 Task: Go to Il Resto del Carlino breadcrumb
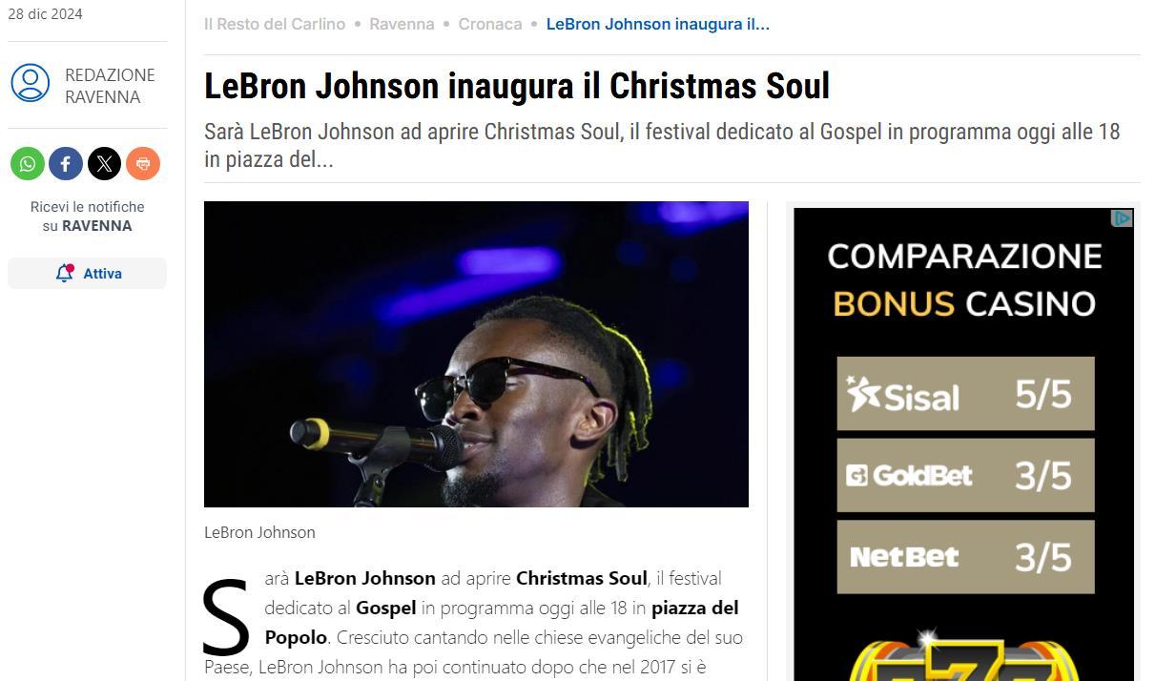tap(275, 24)
